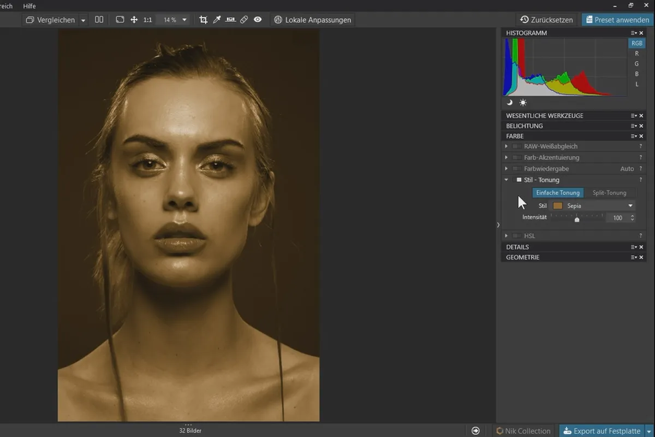Screen dimensions: 655x437
Task: Click Export auf Festplatte
Action: (x=602, y=431)
